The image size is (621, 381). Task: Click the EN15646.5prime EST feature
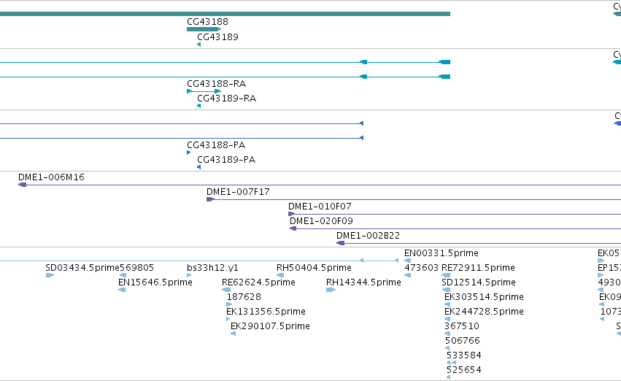(122, 290)
